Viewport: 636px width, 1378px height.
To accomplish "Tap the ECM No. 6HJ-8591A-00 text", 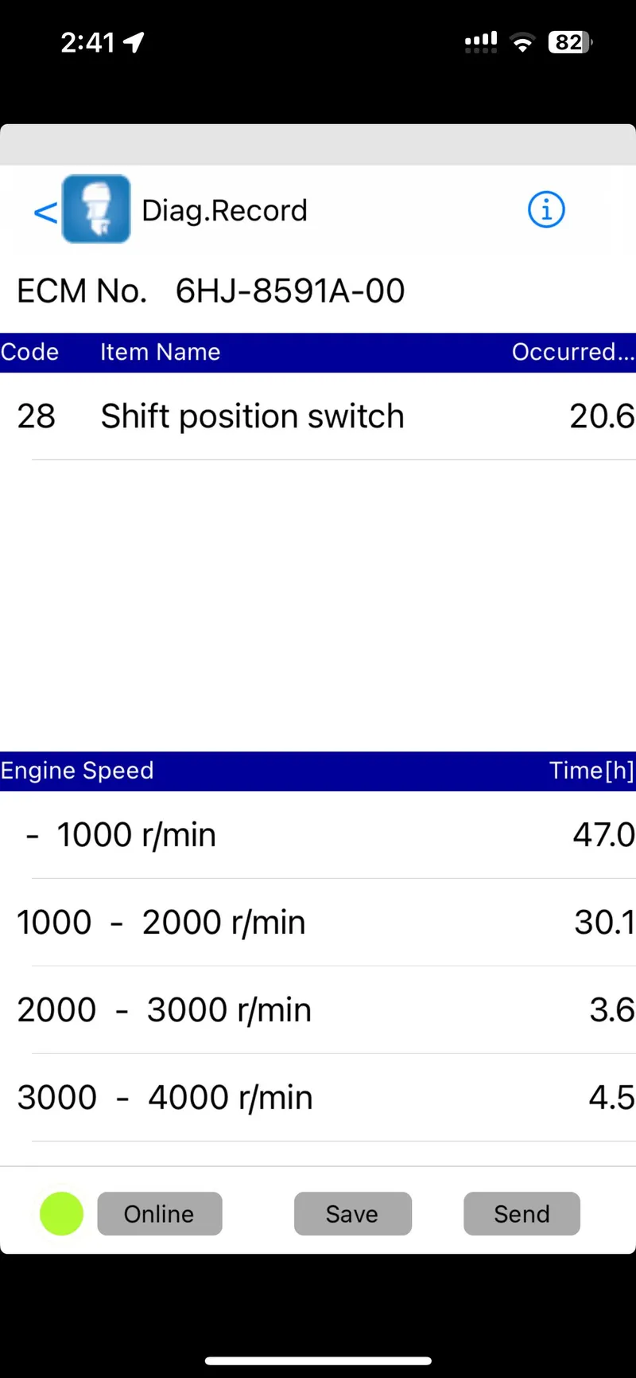I will [211, 291].
